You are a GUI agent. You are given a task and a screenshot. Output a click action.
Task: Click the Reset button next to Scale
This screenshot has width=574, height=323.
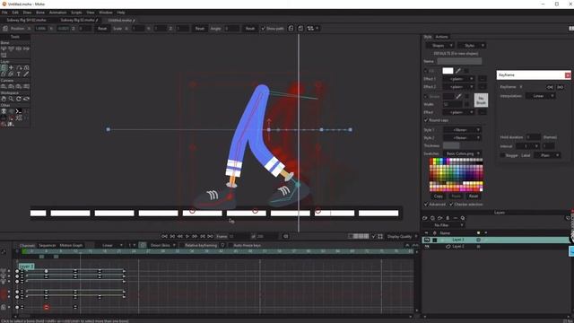(199, 29)
